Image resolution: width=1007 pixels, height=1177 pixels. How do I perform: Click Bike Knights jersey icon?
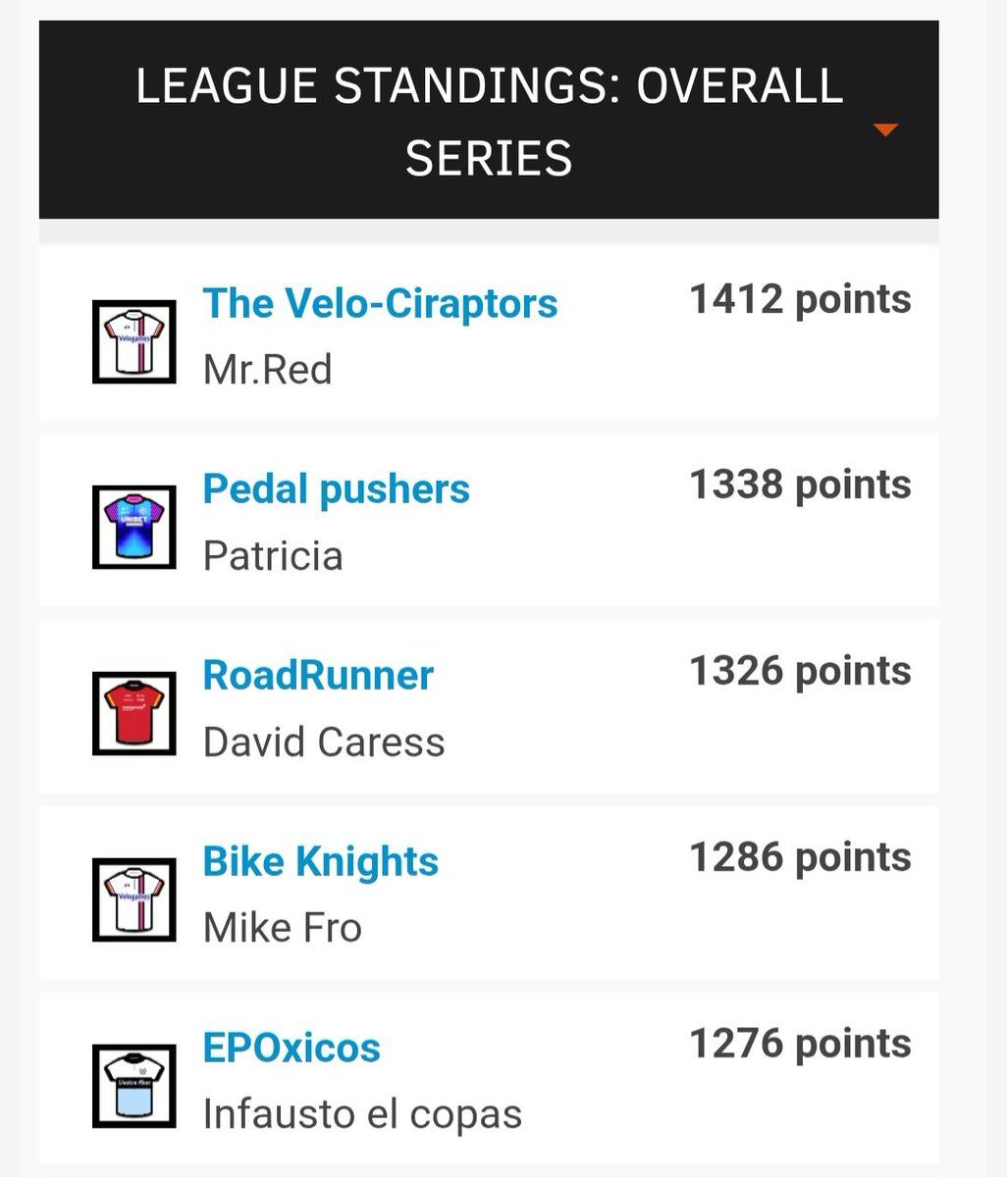pos(134,899)
